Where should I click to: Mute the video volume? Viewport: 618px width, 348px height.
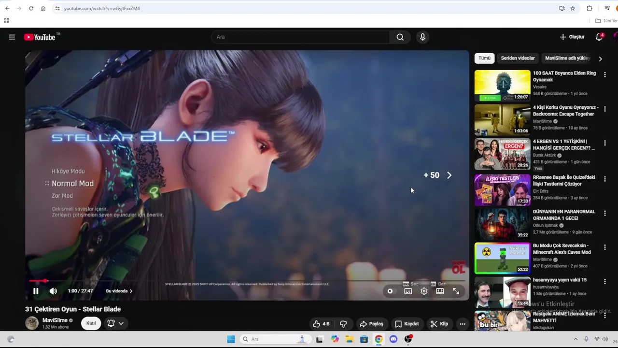click(x=53, y=291)
